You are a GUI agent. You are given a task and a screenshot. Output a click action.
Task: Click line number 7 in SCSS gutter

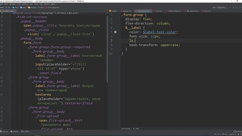(x=112, y=41)
